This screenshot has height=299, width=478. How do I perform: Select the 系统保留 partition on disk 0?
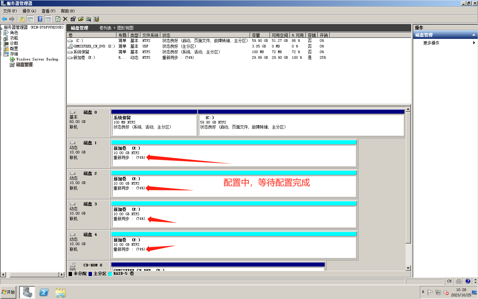pos(154,123)
